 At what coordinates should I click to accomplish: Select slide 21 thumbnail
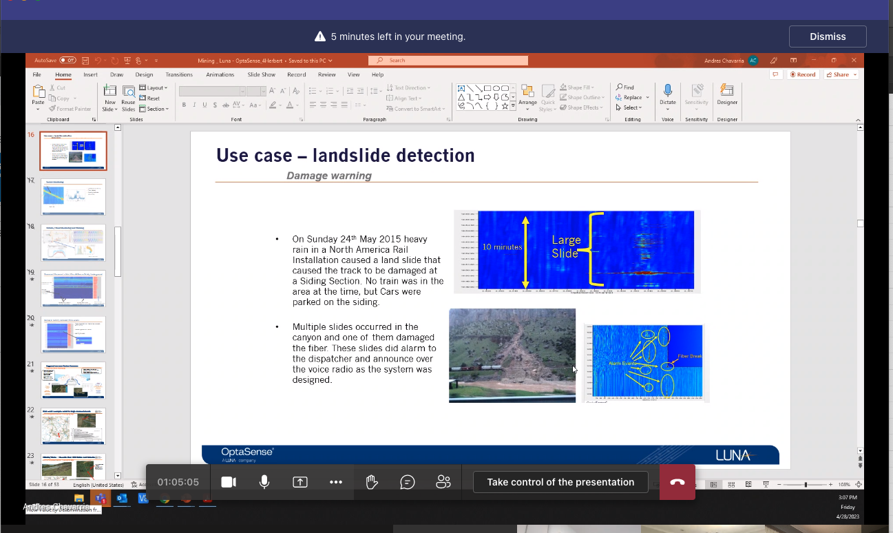(73, 380)
